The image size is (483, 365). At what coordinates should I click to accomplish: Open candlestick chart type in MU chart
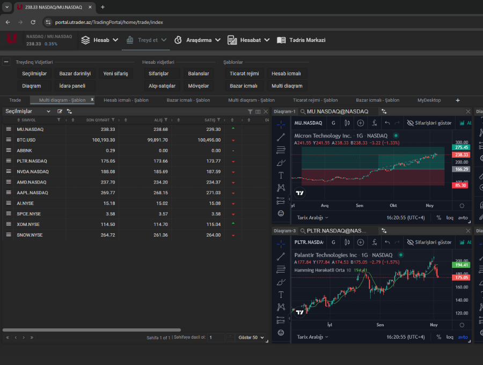[x=347, y=123]
